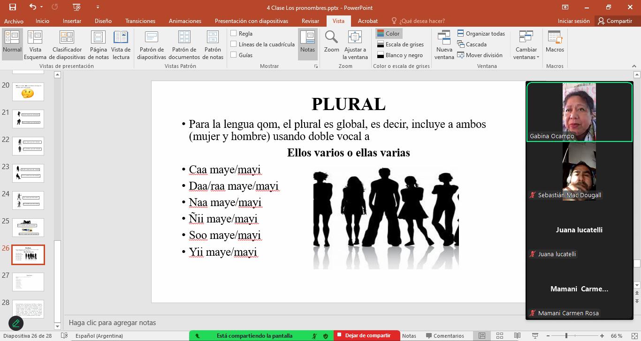Select Ajustar a la ventana
This screenshot has width=641, height=341.
coord(355,44)
